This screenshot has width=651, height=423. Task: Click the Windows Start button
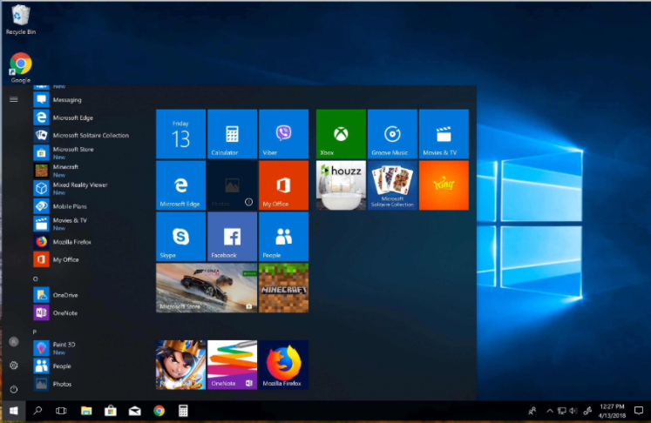(x=14, y=411)
